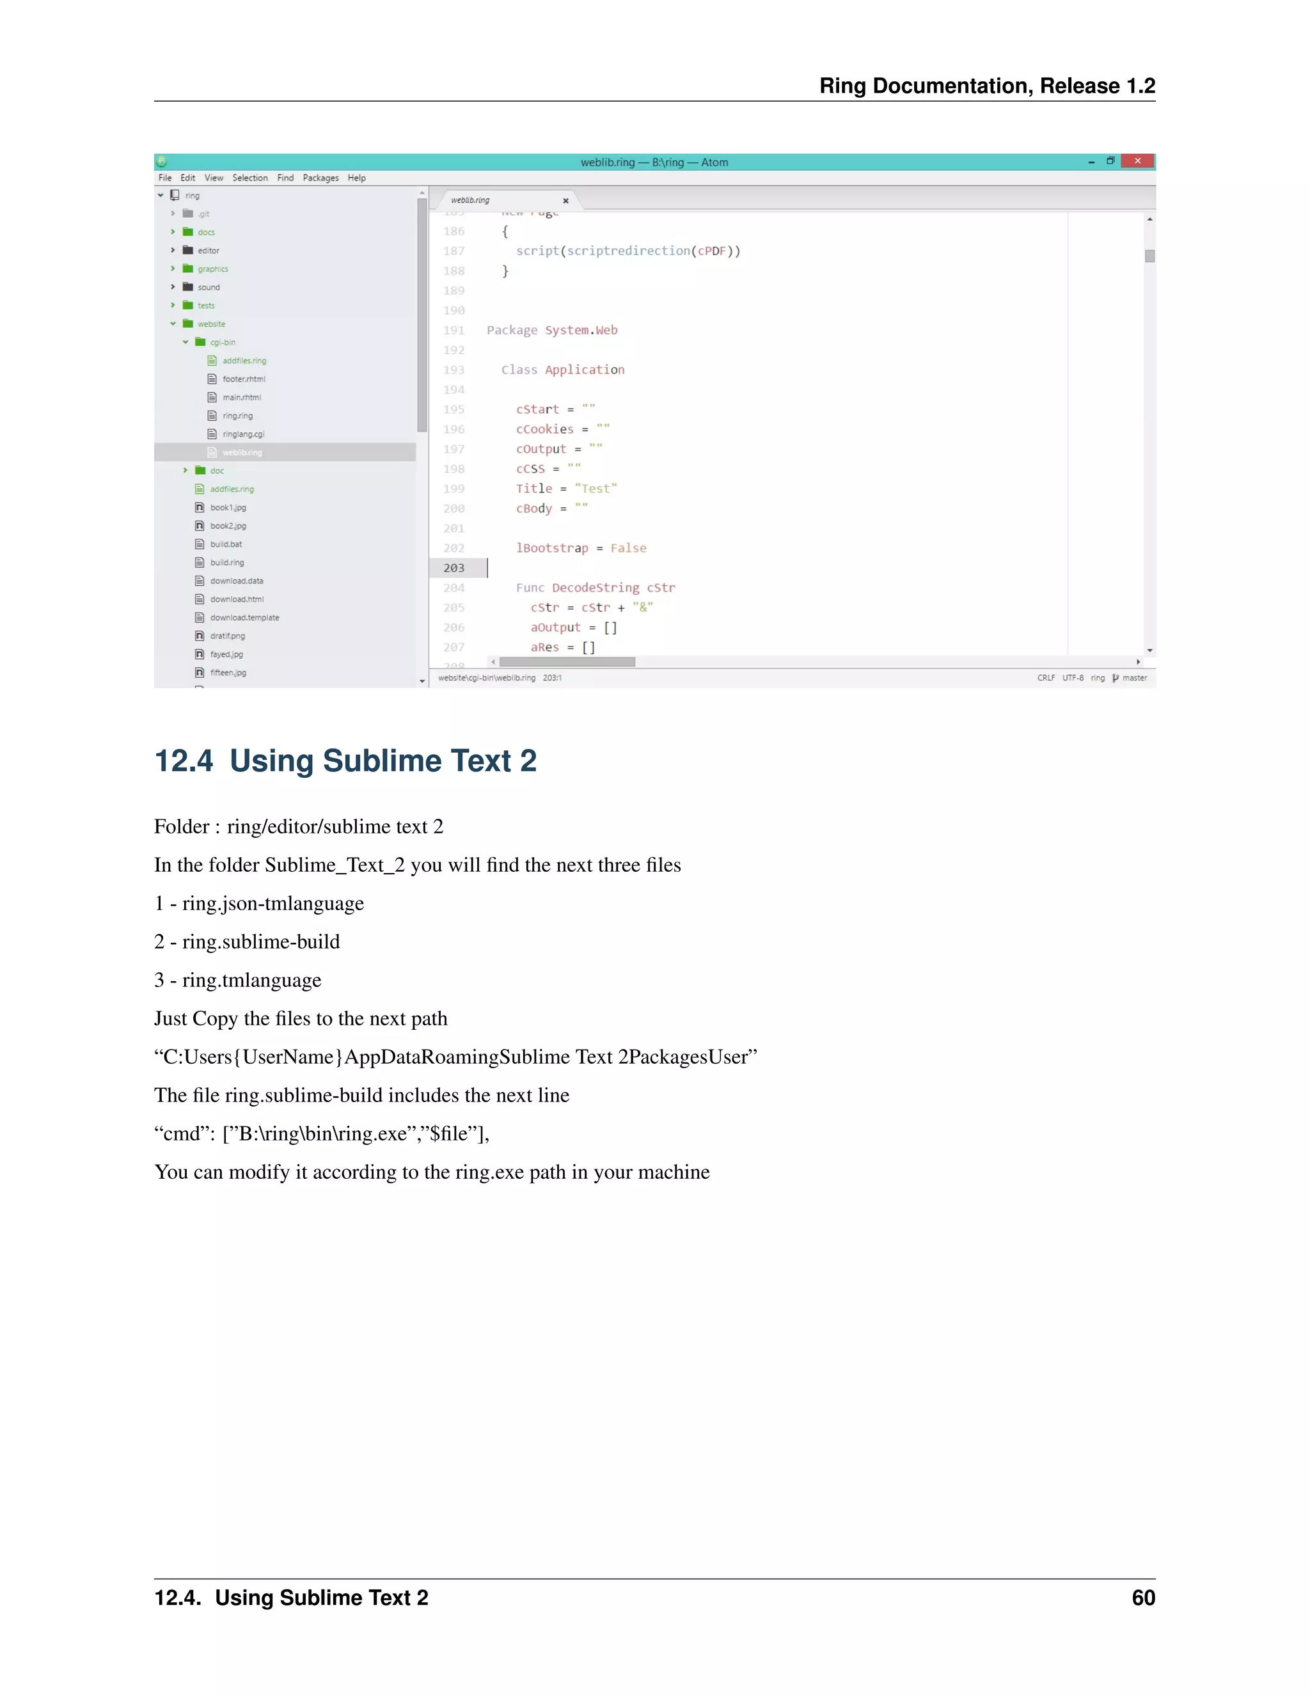Click the main.rhtml file icon
Image resolution: width=1310 pixels, height=1695 pixels.
click(212, 397)
